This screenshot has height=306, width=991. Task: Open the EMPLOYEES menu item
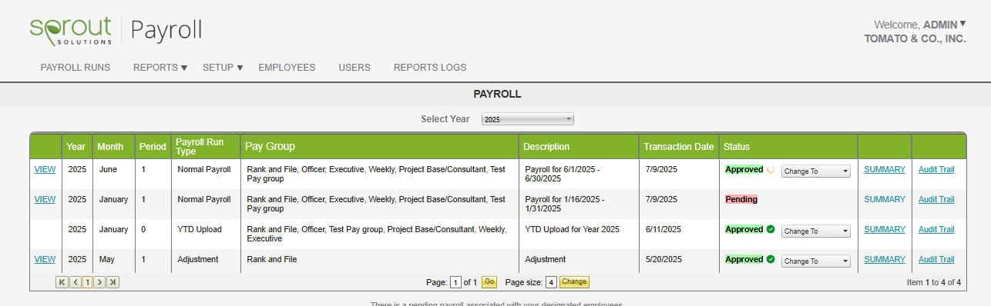287,68
